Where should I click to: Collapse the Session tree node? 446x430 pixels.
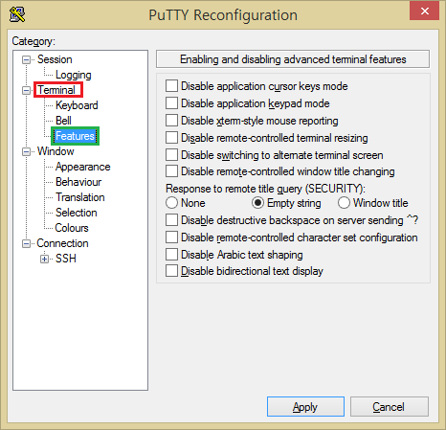[26, 59]
